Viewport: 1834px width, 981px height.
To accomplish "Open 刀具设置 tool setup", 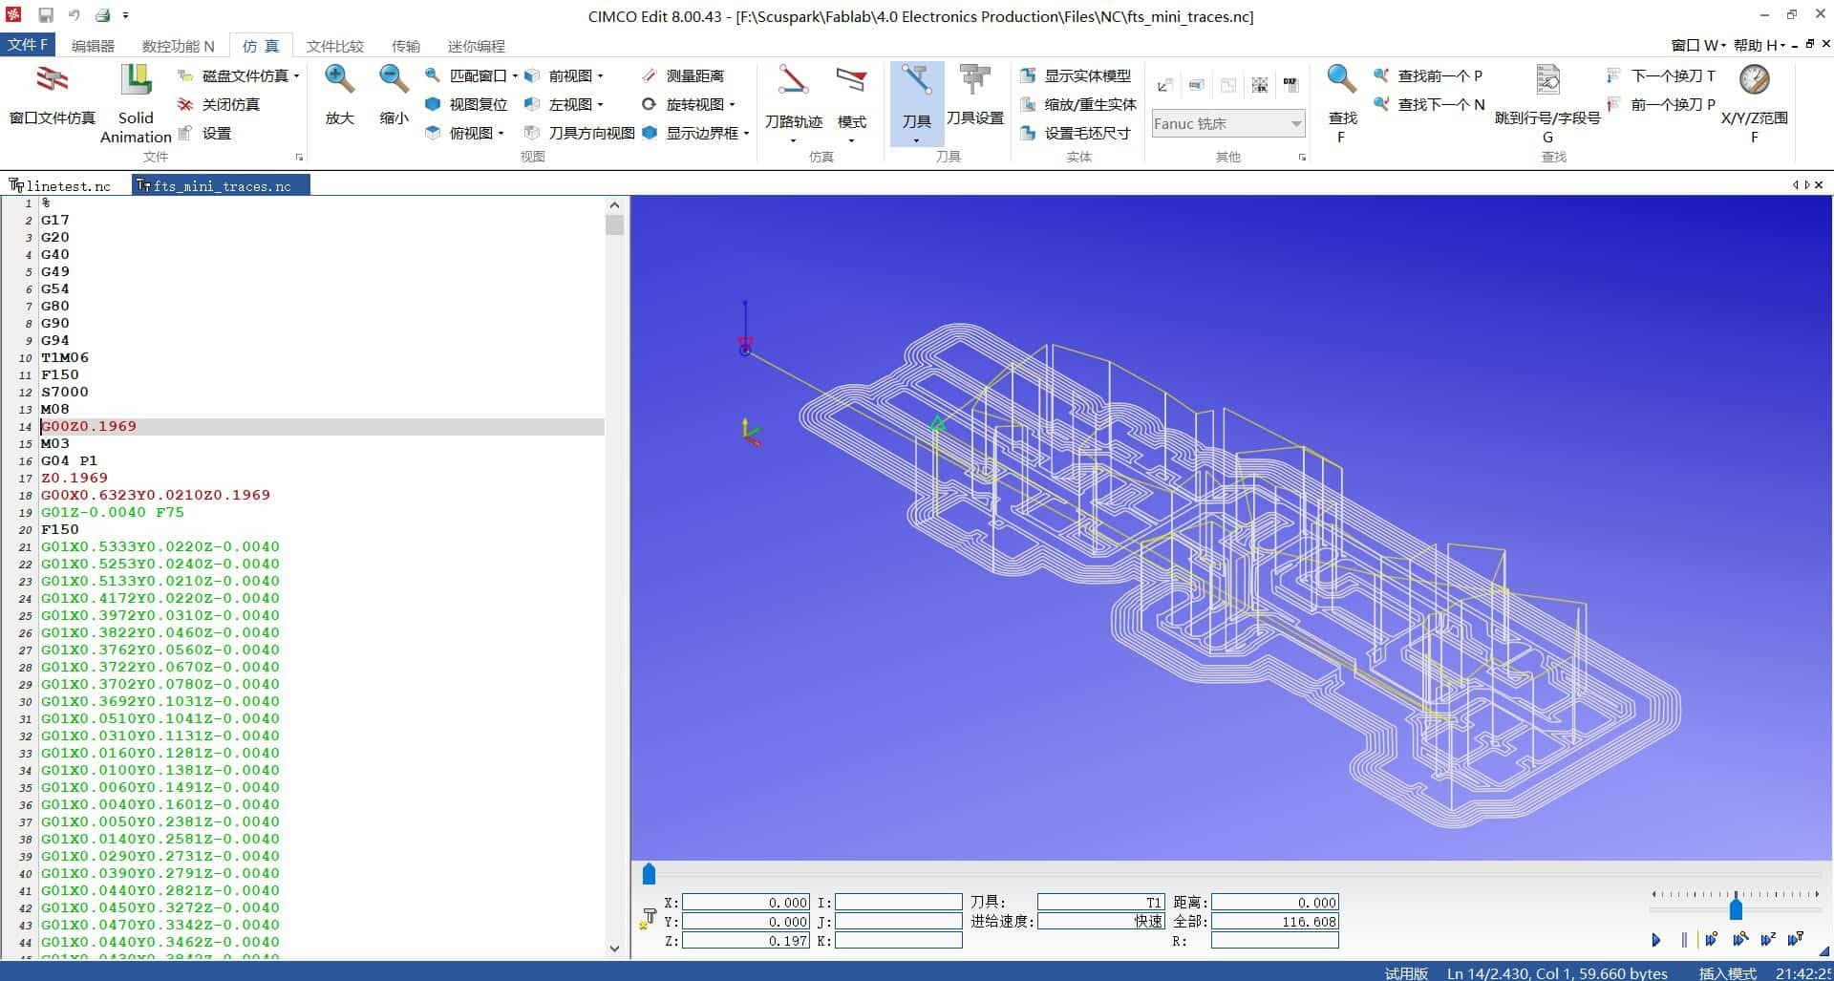I will coord(974,96).
